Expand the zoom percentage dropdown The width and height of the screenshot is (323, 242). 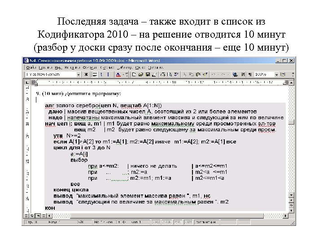point(277,74)
